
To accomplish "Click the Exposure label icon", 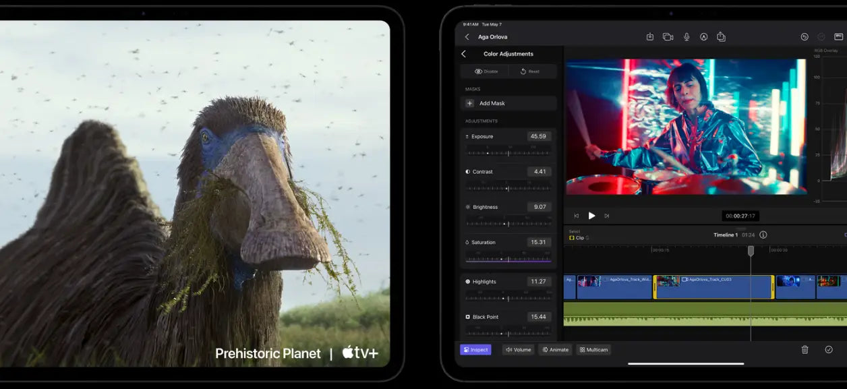I will [x=467, y=136].
